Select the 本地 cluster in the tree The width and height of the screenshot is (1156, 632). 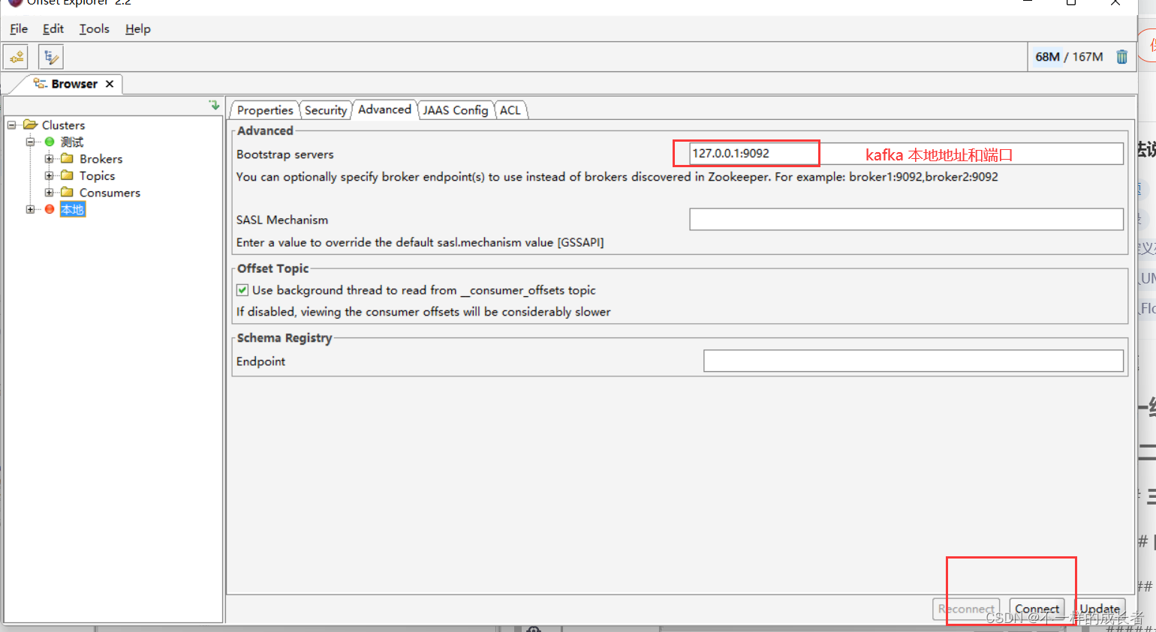pyautogui.click(x=72, y=209)
